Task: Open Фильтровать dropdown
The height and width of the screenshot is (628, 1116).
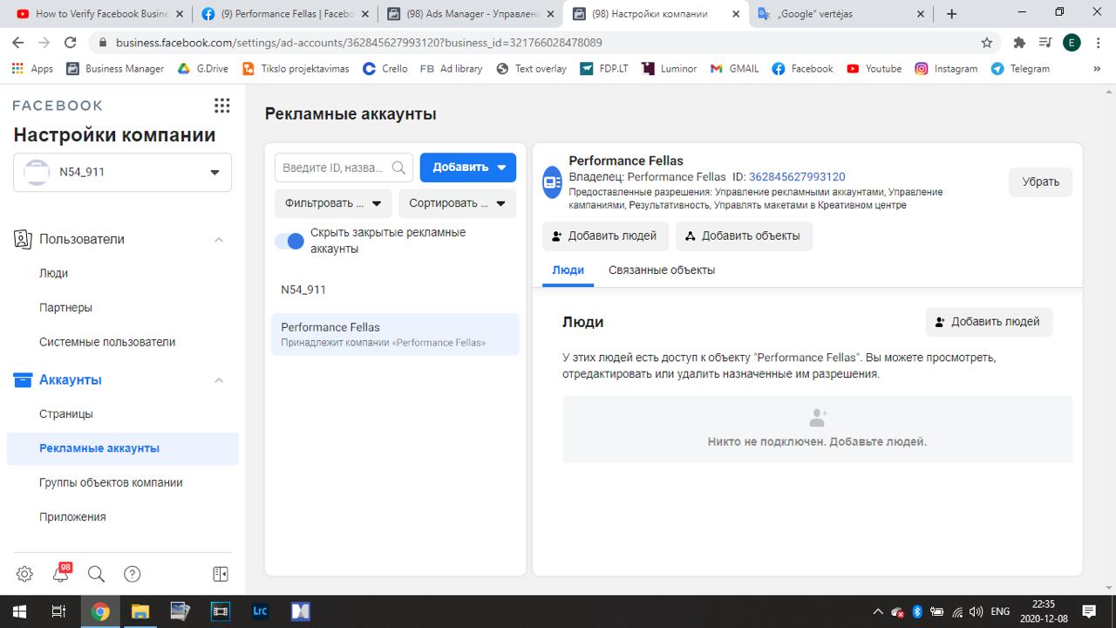Action: click(333, 203)
